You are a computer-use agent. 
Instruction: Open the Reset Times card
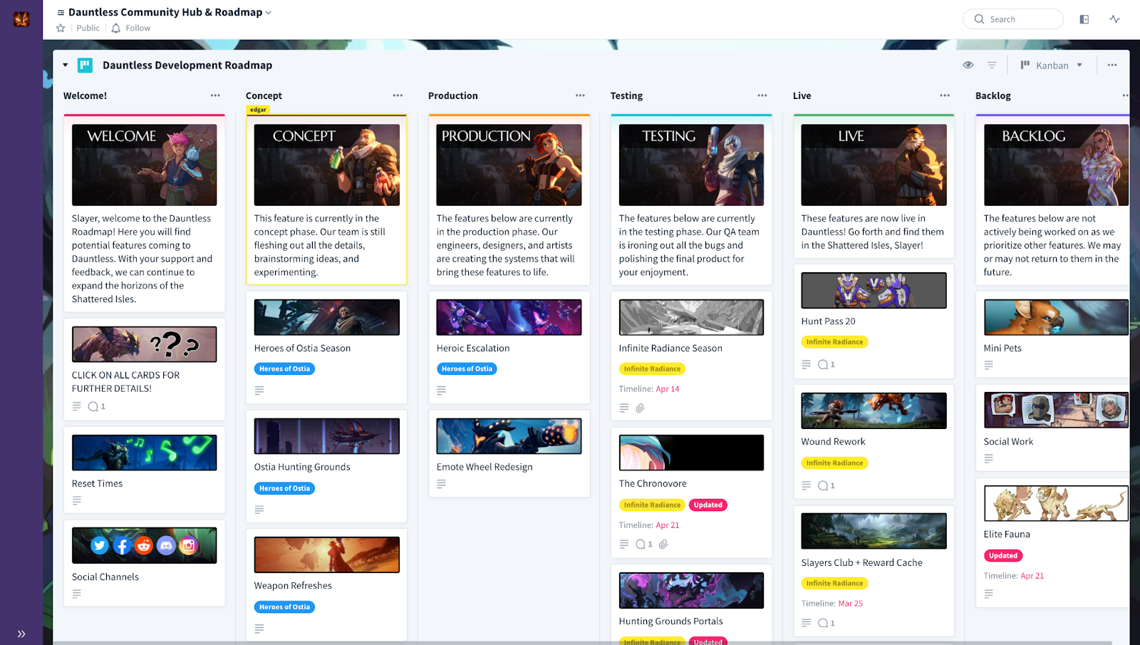(145, 469)
